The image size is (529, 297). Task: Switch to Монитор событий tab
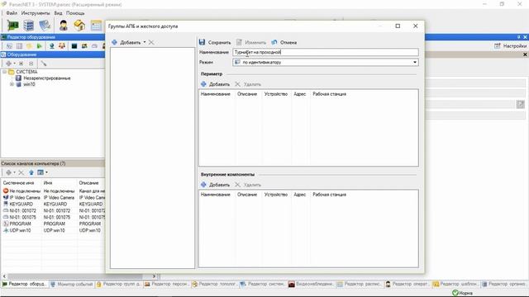pyautogui.click(x=72, y=284)
